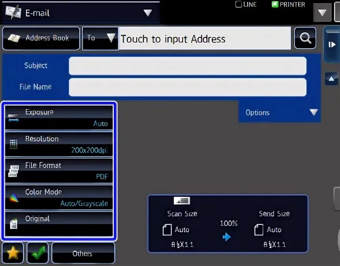Screen dimensions: 340x266
Task: Toggle the yellow star favorites button
Action: [13, 253]
